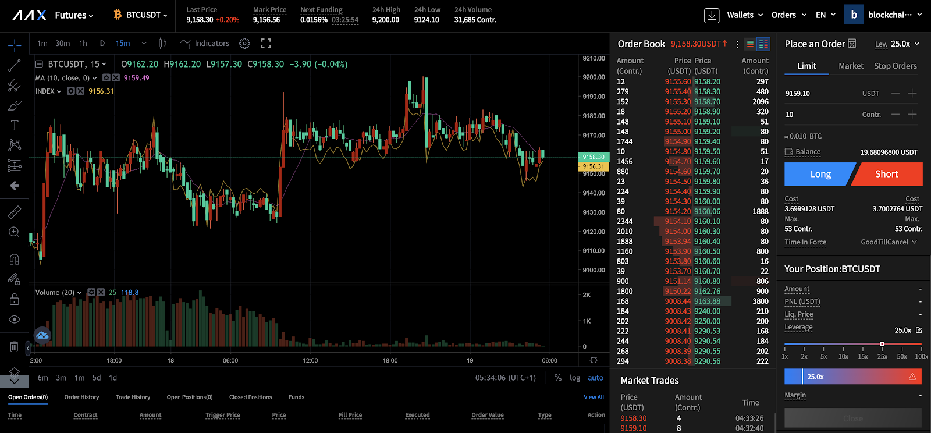Toggle hide all drawings eye icon
This screenshot has width=931, height=433.
[15, 320]
